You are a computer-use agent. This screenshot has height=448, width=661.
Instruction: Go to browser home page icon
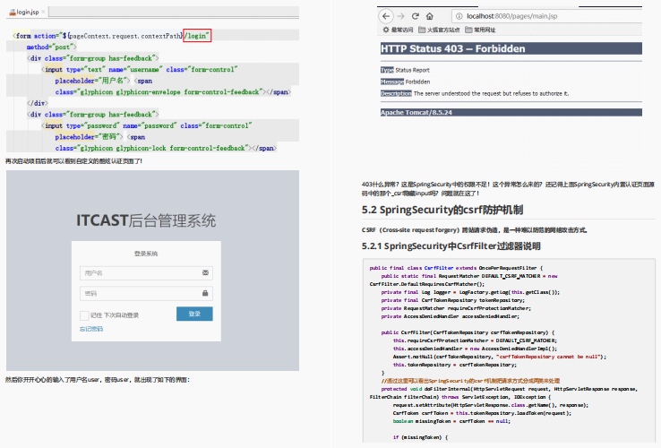coord(430,16)
